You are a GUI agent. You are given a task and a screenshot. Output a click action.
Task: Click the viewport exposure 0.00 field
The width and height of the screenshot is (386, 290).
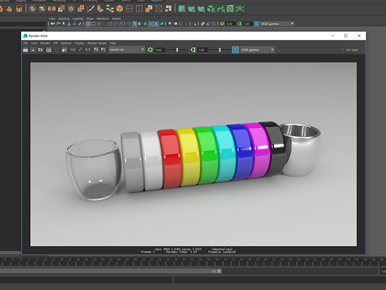pos(229,24)
